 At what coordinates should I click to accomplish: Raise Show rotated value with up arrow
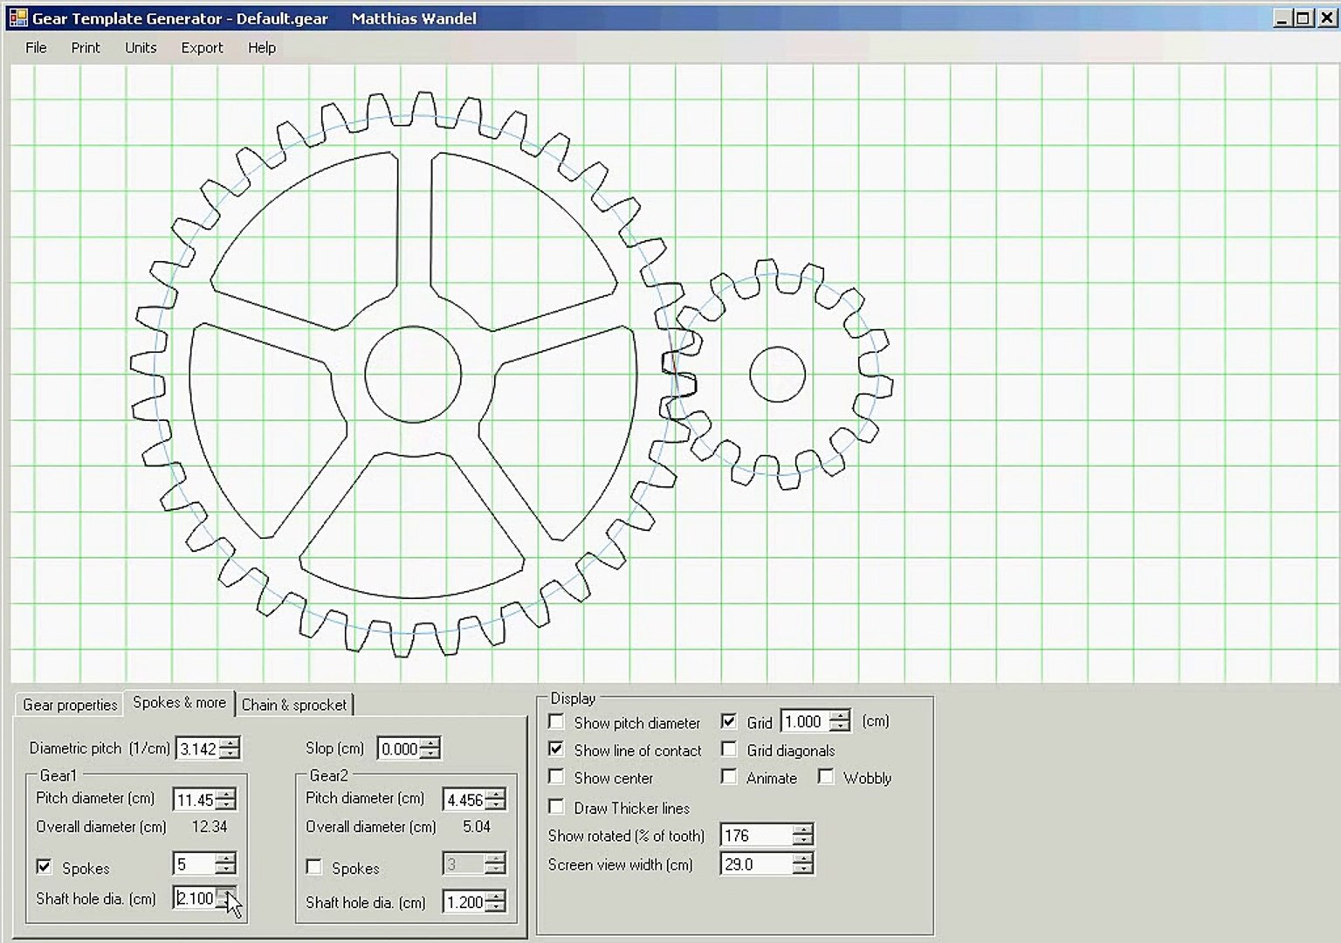pyautogui.click(x=802, y=829)
